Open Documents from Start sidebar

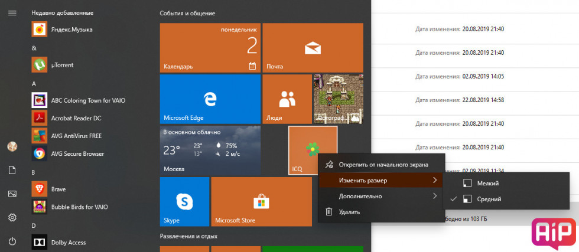(x=12, y=170)
